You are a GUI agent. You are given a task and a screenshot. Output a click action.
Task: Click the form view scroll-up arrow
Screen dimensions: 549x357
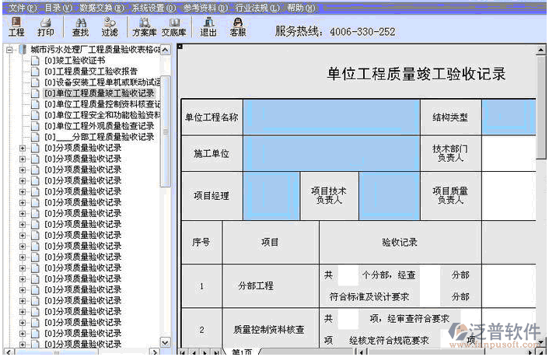pos(541,50)
